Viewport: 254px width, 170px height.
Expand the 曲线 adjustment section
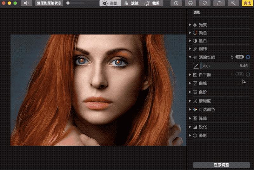[x=190, y=83]
